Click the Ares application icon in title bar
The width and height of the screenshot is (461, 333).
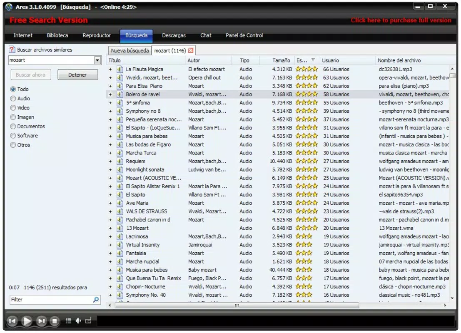(9, 7)
